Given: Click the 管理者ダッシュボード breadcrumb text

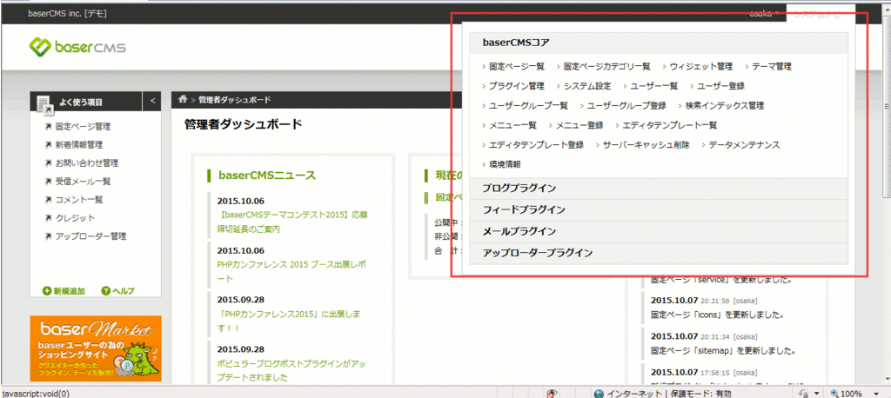Looking at the screenshot, I should click(x=235, y=100).
